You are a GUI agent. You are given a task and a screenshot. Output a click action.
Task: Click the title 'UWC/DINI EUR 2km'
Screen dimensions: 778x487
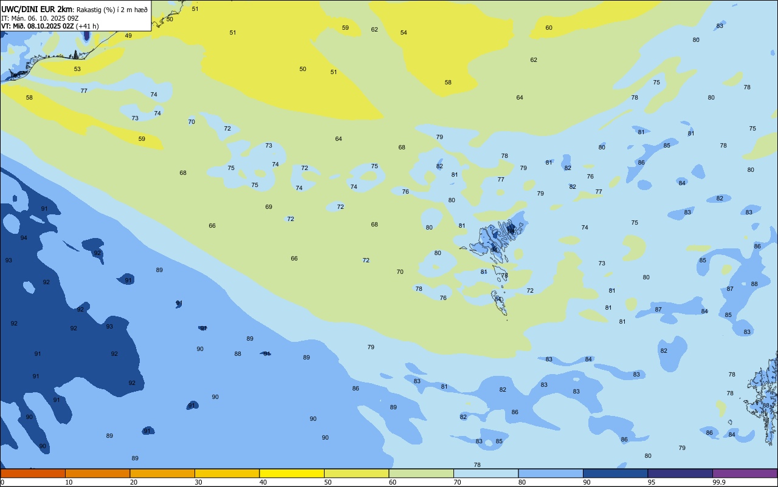click(x=37, y=9)
